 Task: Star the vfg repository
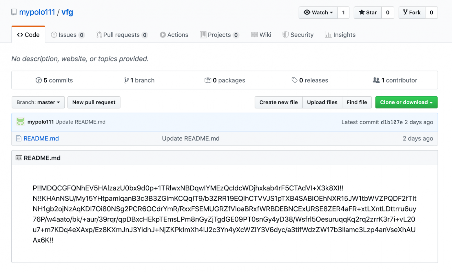tap(368, 12)
